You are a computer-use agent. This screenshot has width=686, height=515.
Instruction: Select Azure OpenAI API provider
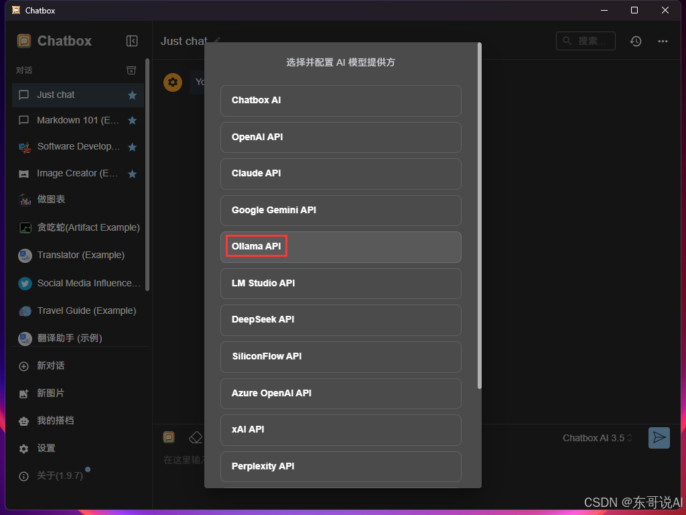pos(340,394)
